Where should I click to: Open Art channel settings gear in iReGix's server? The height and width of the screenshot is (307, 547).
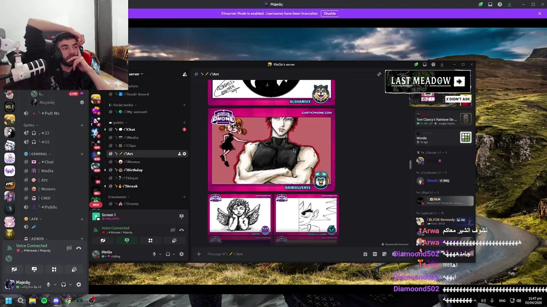click(185, 153)
